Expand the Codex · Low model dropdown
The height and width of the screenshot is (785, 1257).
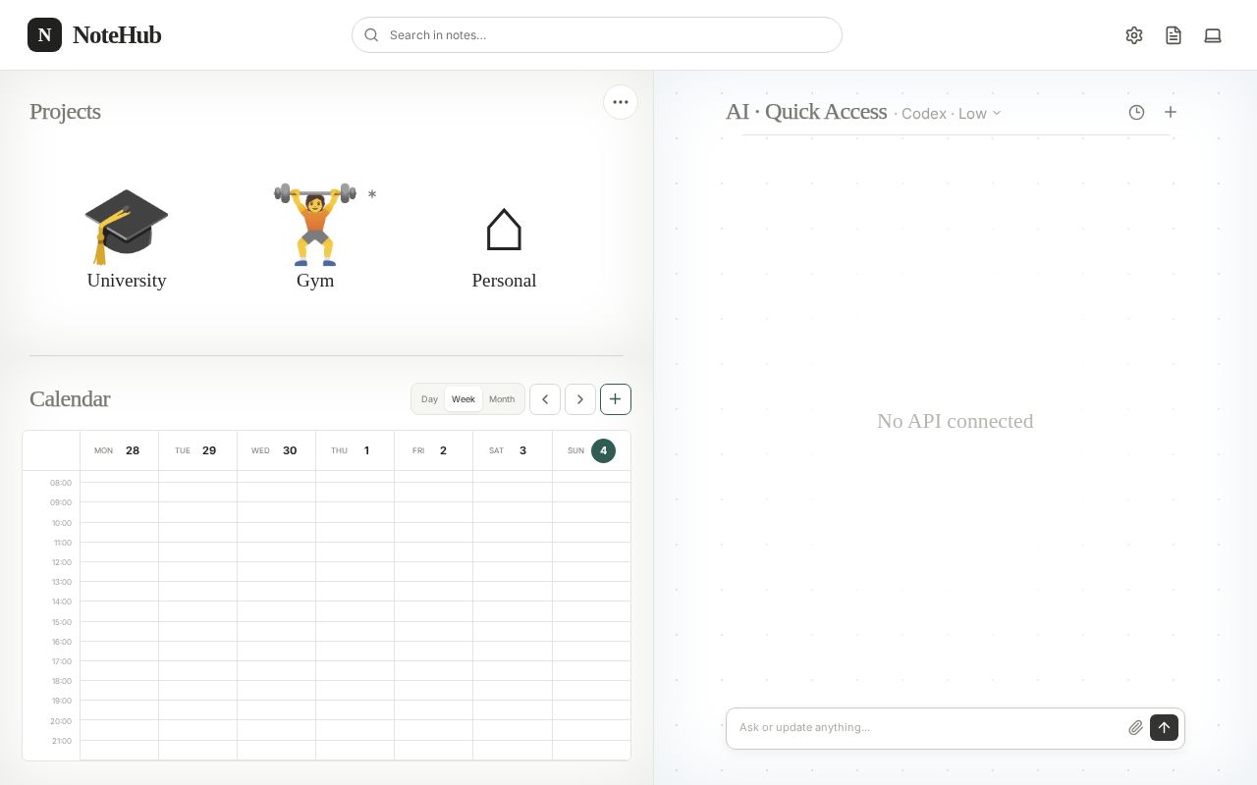(x=951, y=114)
